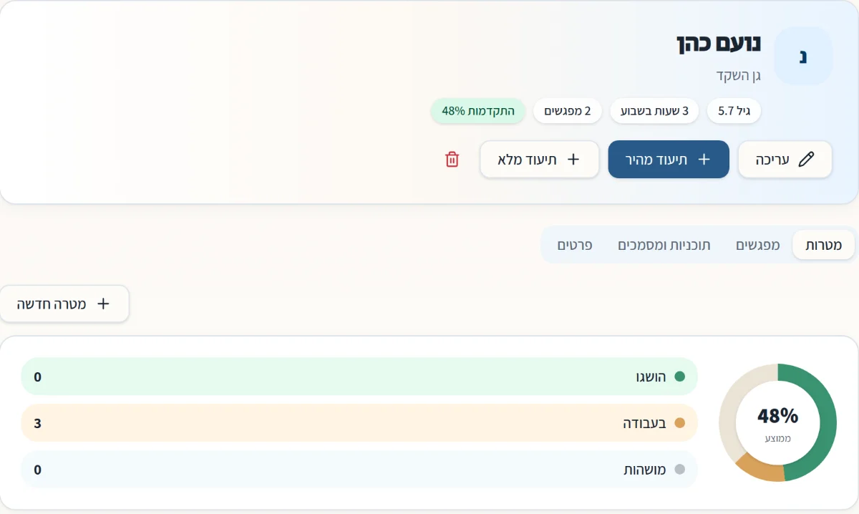The height and width of the screenshot is (514, 859).
Task: Click the pencil icon on the עריכה button
Action: (806, 159)
